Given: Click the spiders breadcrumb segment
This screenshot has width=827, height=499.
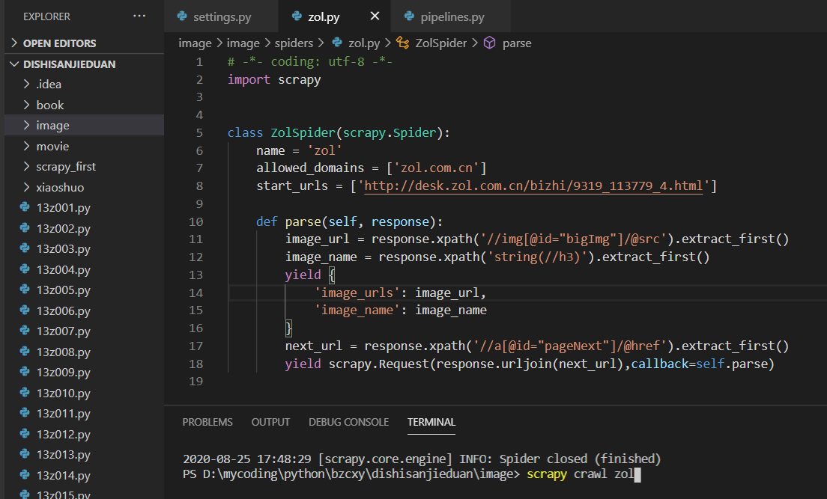Looking at the screenshot, I should point(294,43).
